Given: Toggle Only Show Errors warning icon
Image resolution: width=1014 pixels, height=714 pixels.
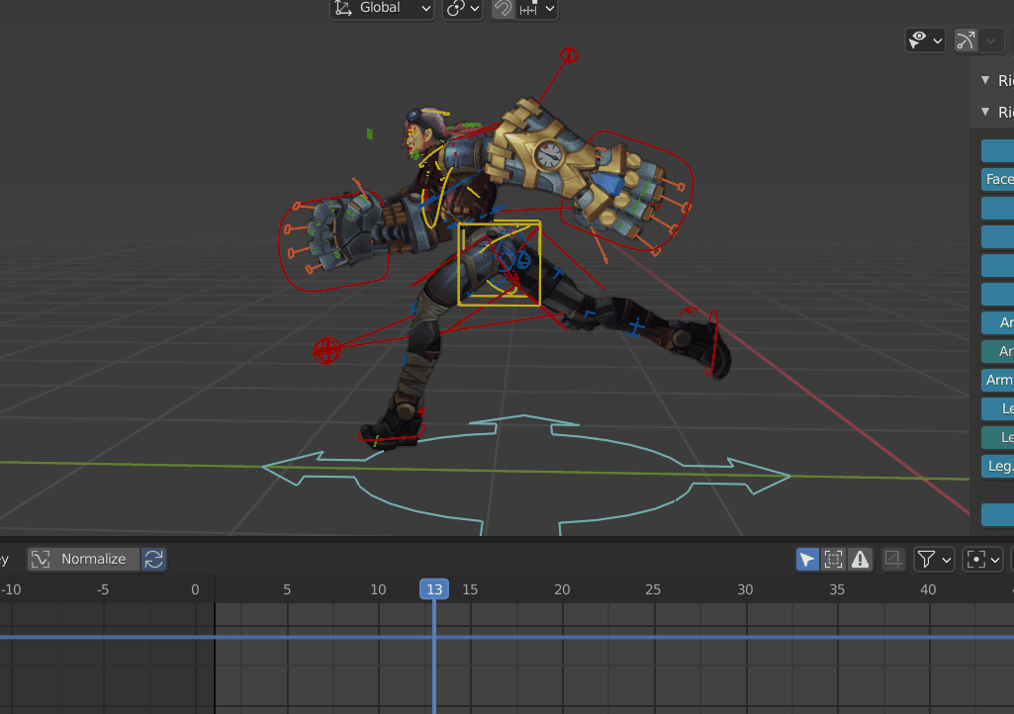Looking at the screenshot, I should tap(860, 560).
